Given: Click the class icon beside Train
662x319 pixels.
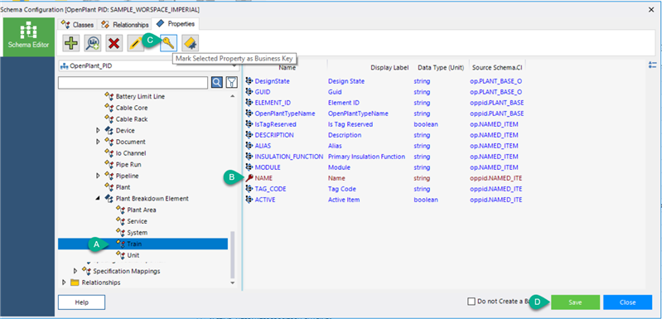Looking at the screenshot, I should tap(120, 244).
